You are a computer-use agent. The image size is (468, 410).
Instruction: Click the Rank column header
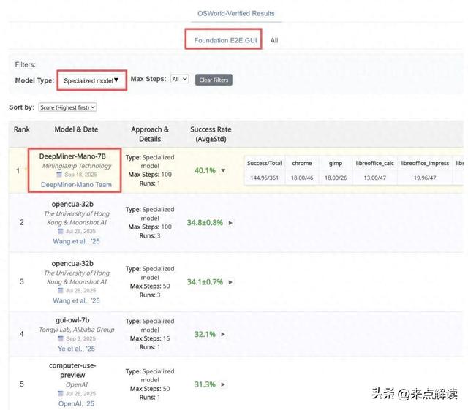tap(22, 129)
